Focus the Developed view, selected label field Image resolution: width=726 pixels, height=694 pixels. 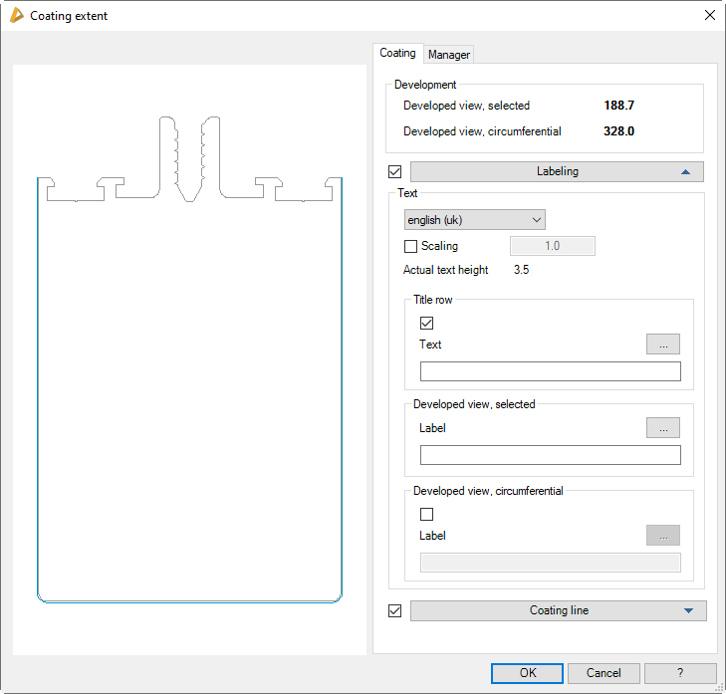pyautogui.click(x=550, y=456)
